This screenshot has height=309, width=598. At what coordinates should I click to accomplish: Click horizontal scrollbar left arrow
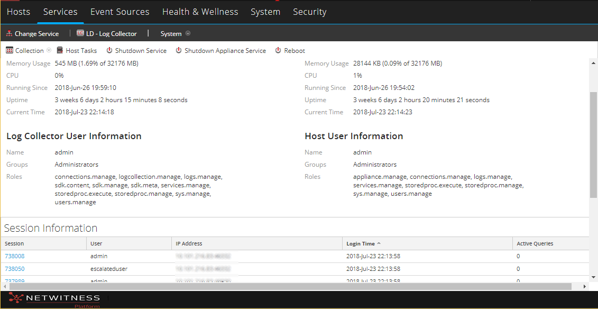[x=4, y=286]
